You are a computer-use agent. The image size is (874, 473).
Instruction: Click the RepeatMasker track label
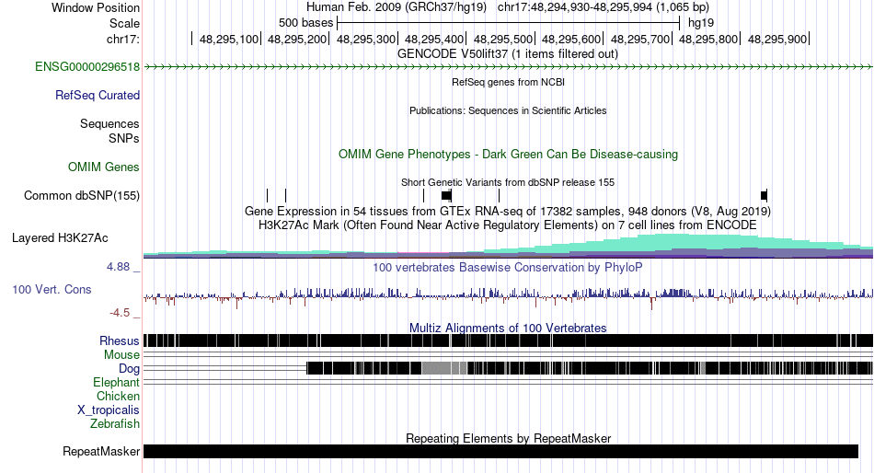pos(101,451)
